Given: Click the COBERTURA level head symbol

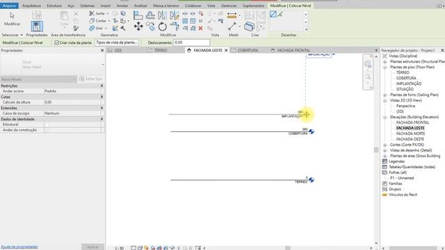Looking at the screenshot, I should coord(311,131).
